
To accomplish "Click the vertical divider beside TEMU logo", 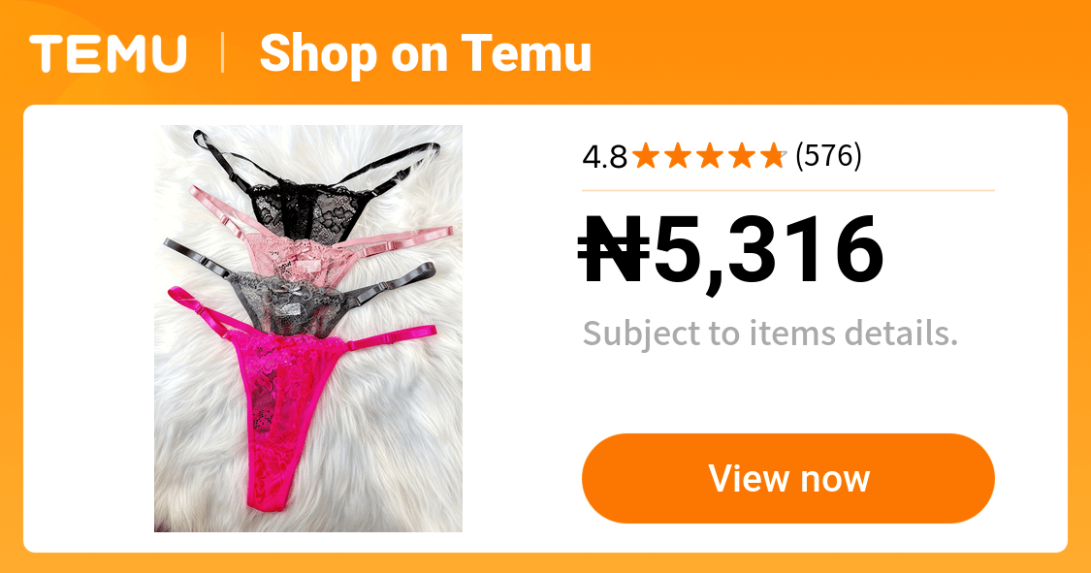I will (223, 53).
